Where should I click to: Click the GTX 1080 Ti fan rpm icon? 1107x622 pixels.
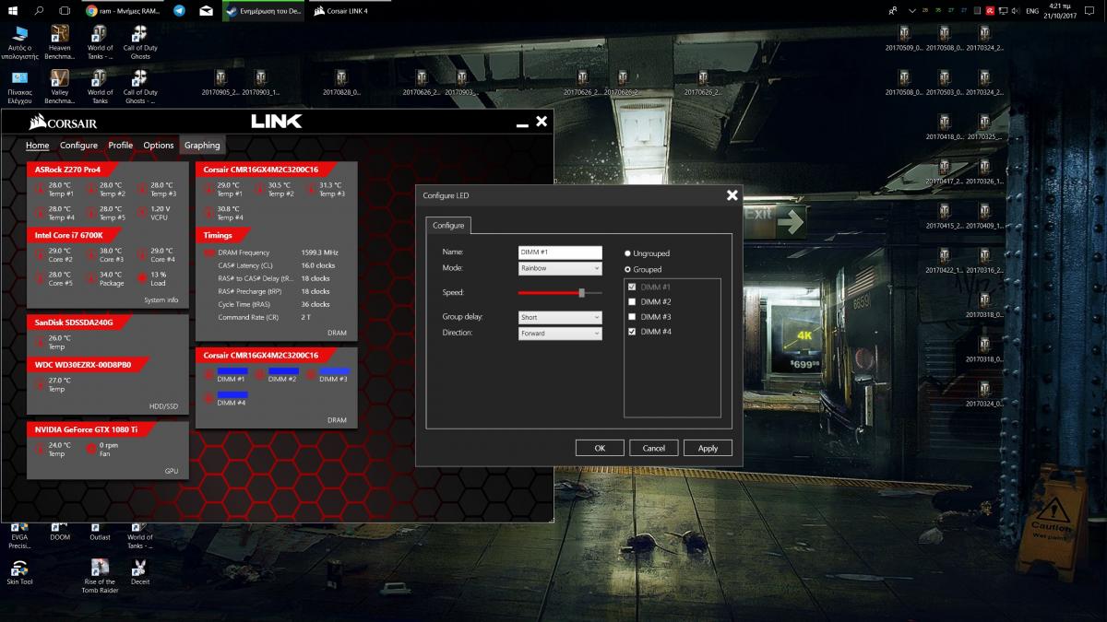pos(90,449)
